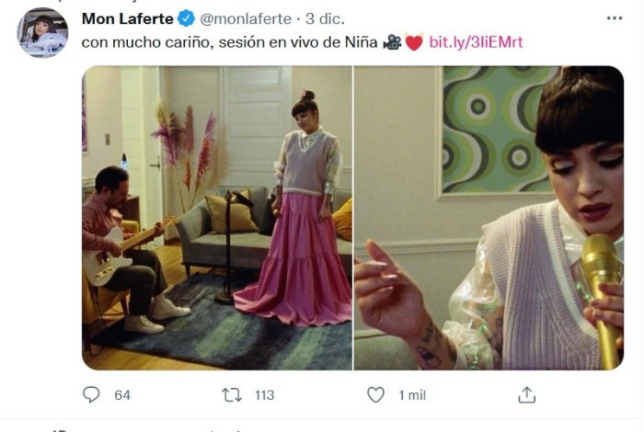
Task: Click the '1 mil' likes count
Action: (410, 395)
